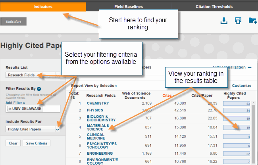This screenshot has height=165, width=258.
Task: Click the Clear button
Action: pyautogui.click(x=13, y=143)
